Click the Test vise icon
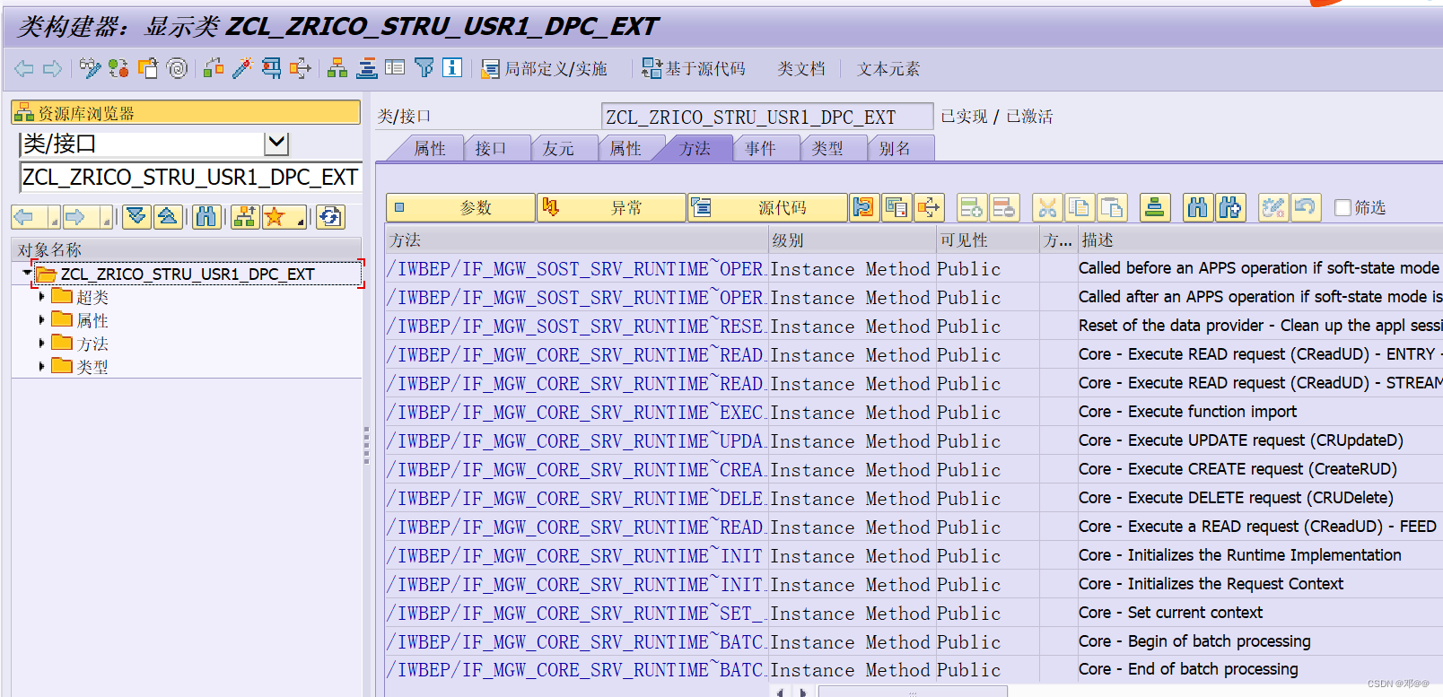 [271, 68]
